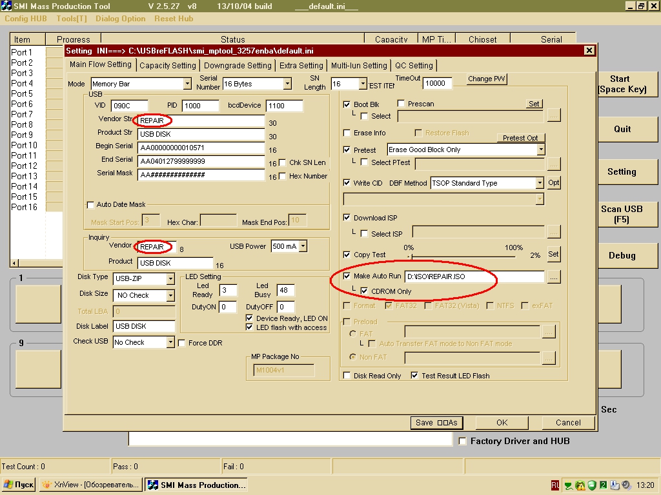This screenshot has width=661, height=495.
Task: Click Set button for Copy Test
Action: click(553, 254)
